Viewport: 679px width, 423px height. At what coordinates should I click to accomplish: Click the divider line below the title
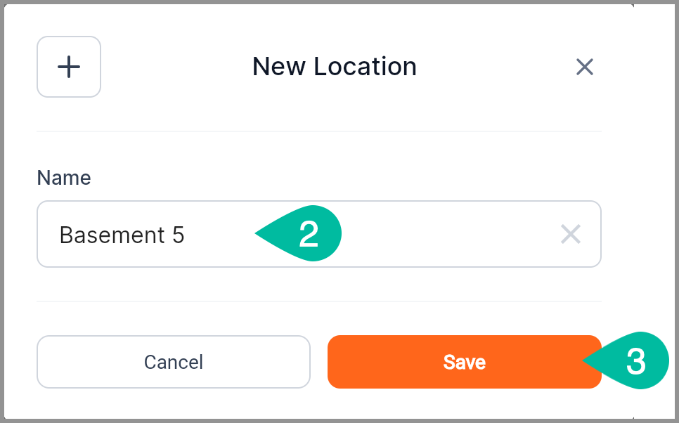tap(319, 131)
